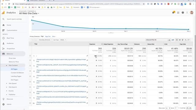196x110 pixels.
Task: Select the comparison view icon
Action: (186, 40)
